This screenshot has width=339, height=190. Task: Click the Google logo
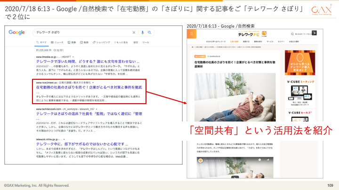coord(16,32)
